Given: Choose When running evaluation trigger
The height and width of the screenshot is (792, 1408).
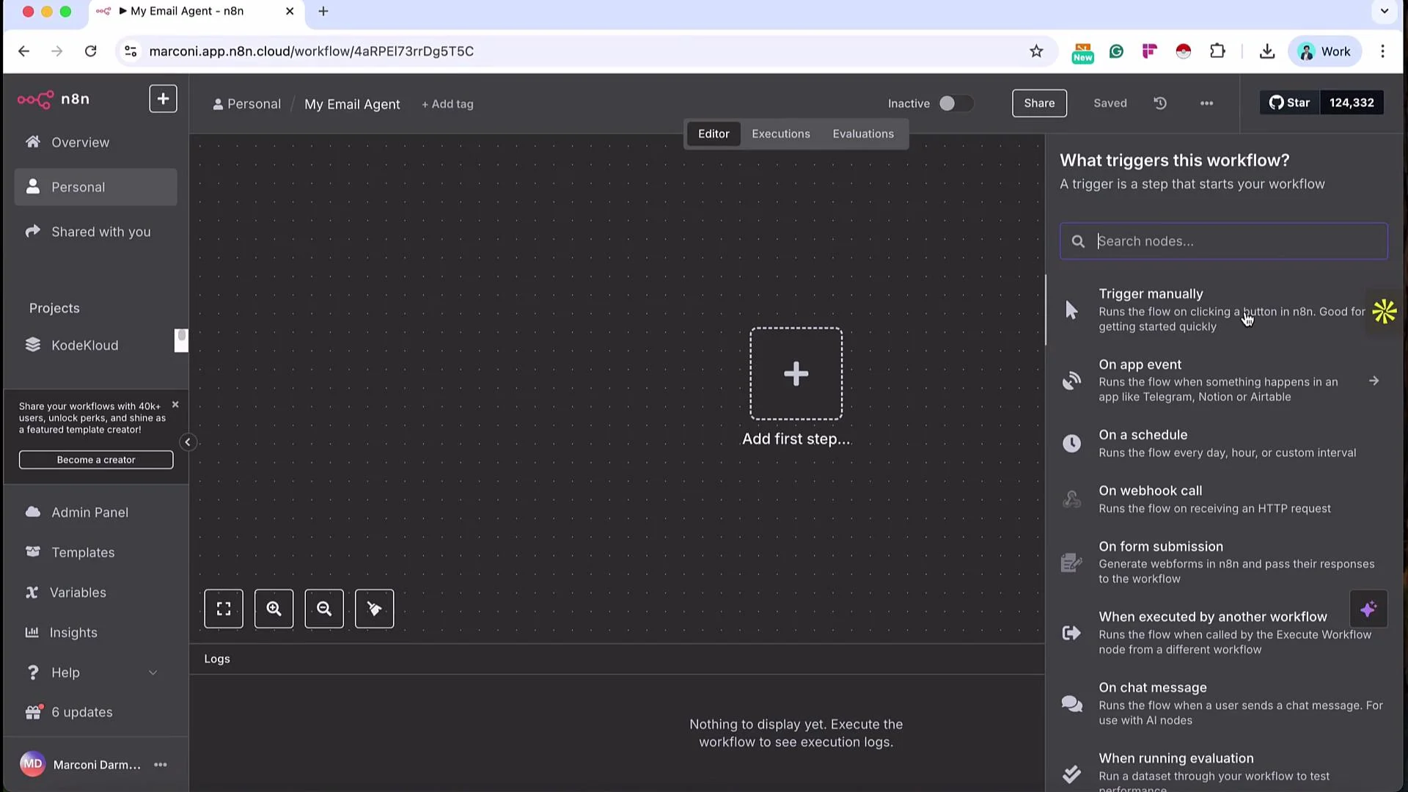Looking at the screenshot, I should coord(1223,770).
